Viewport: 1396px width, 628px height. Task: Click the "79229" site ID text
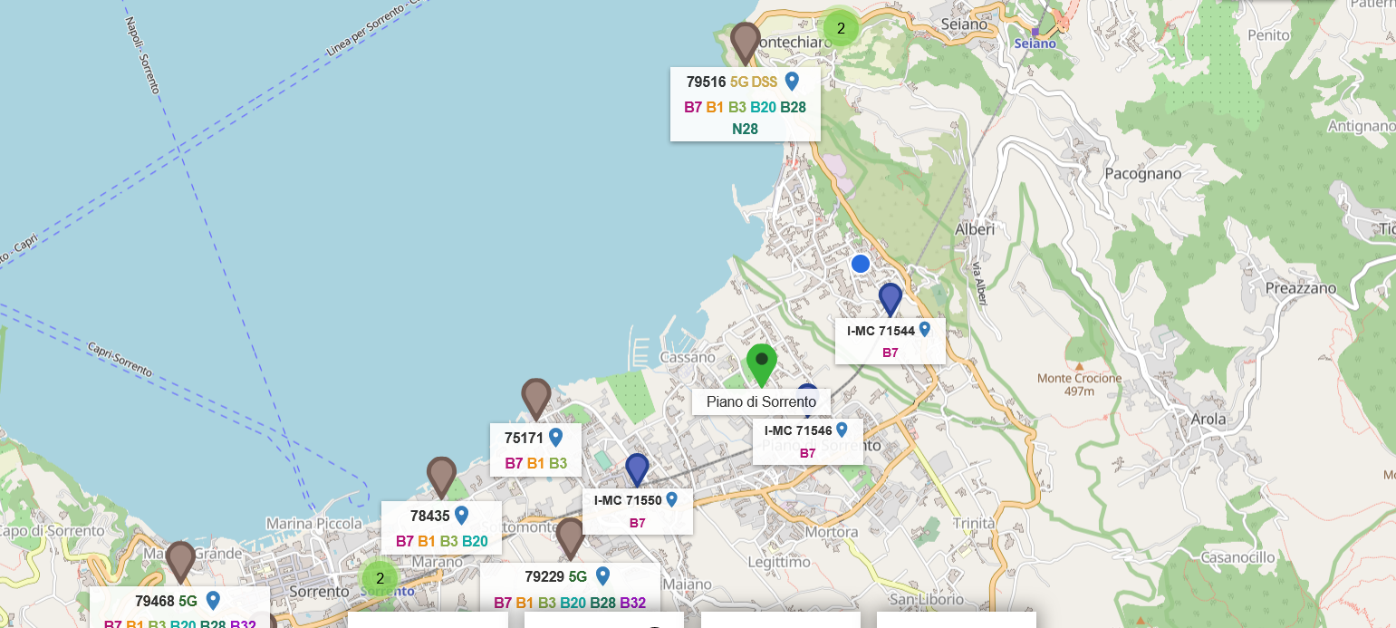coord(544,576)
